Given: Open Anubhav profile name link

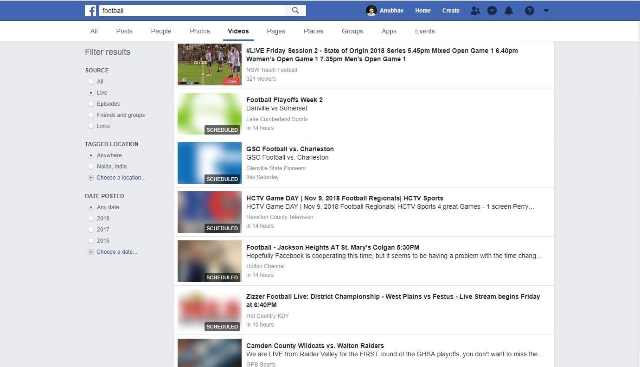Looking at the screenshot, I should pos(392,10).
